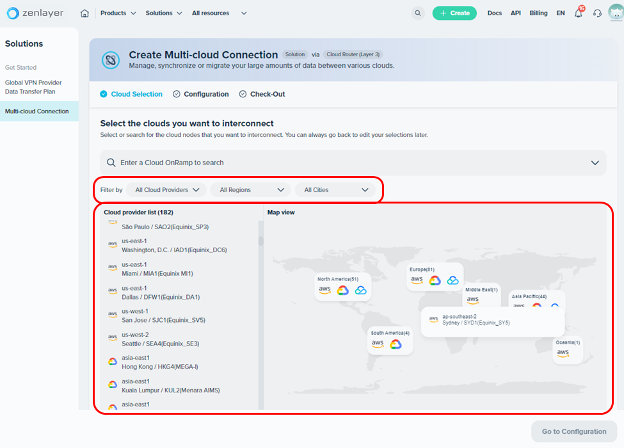Image resolution: width=624 pixels, height=448 pixels.
Task: Expand the All resources menu
Action: 220,13
